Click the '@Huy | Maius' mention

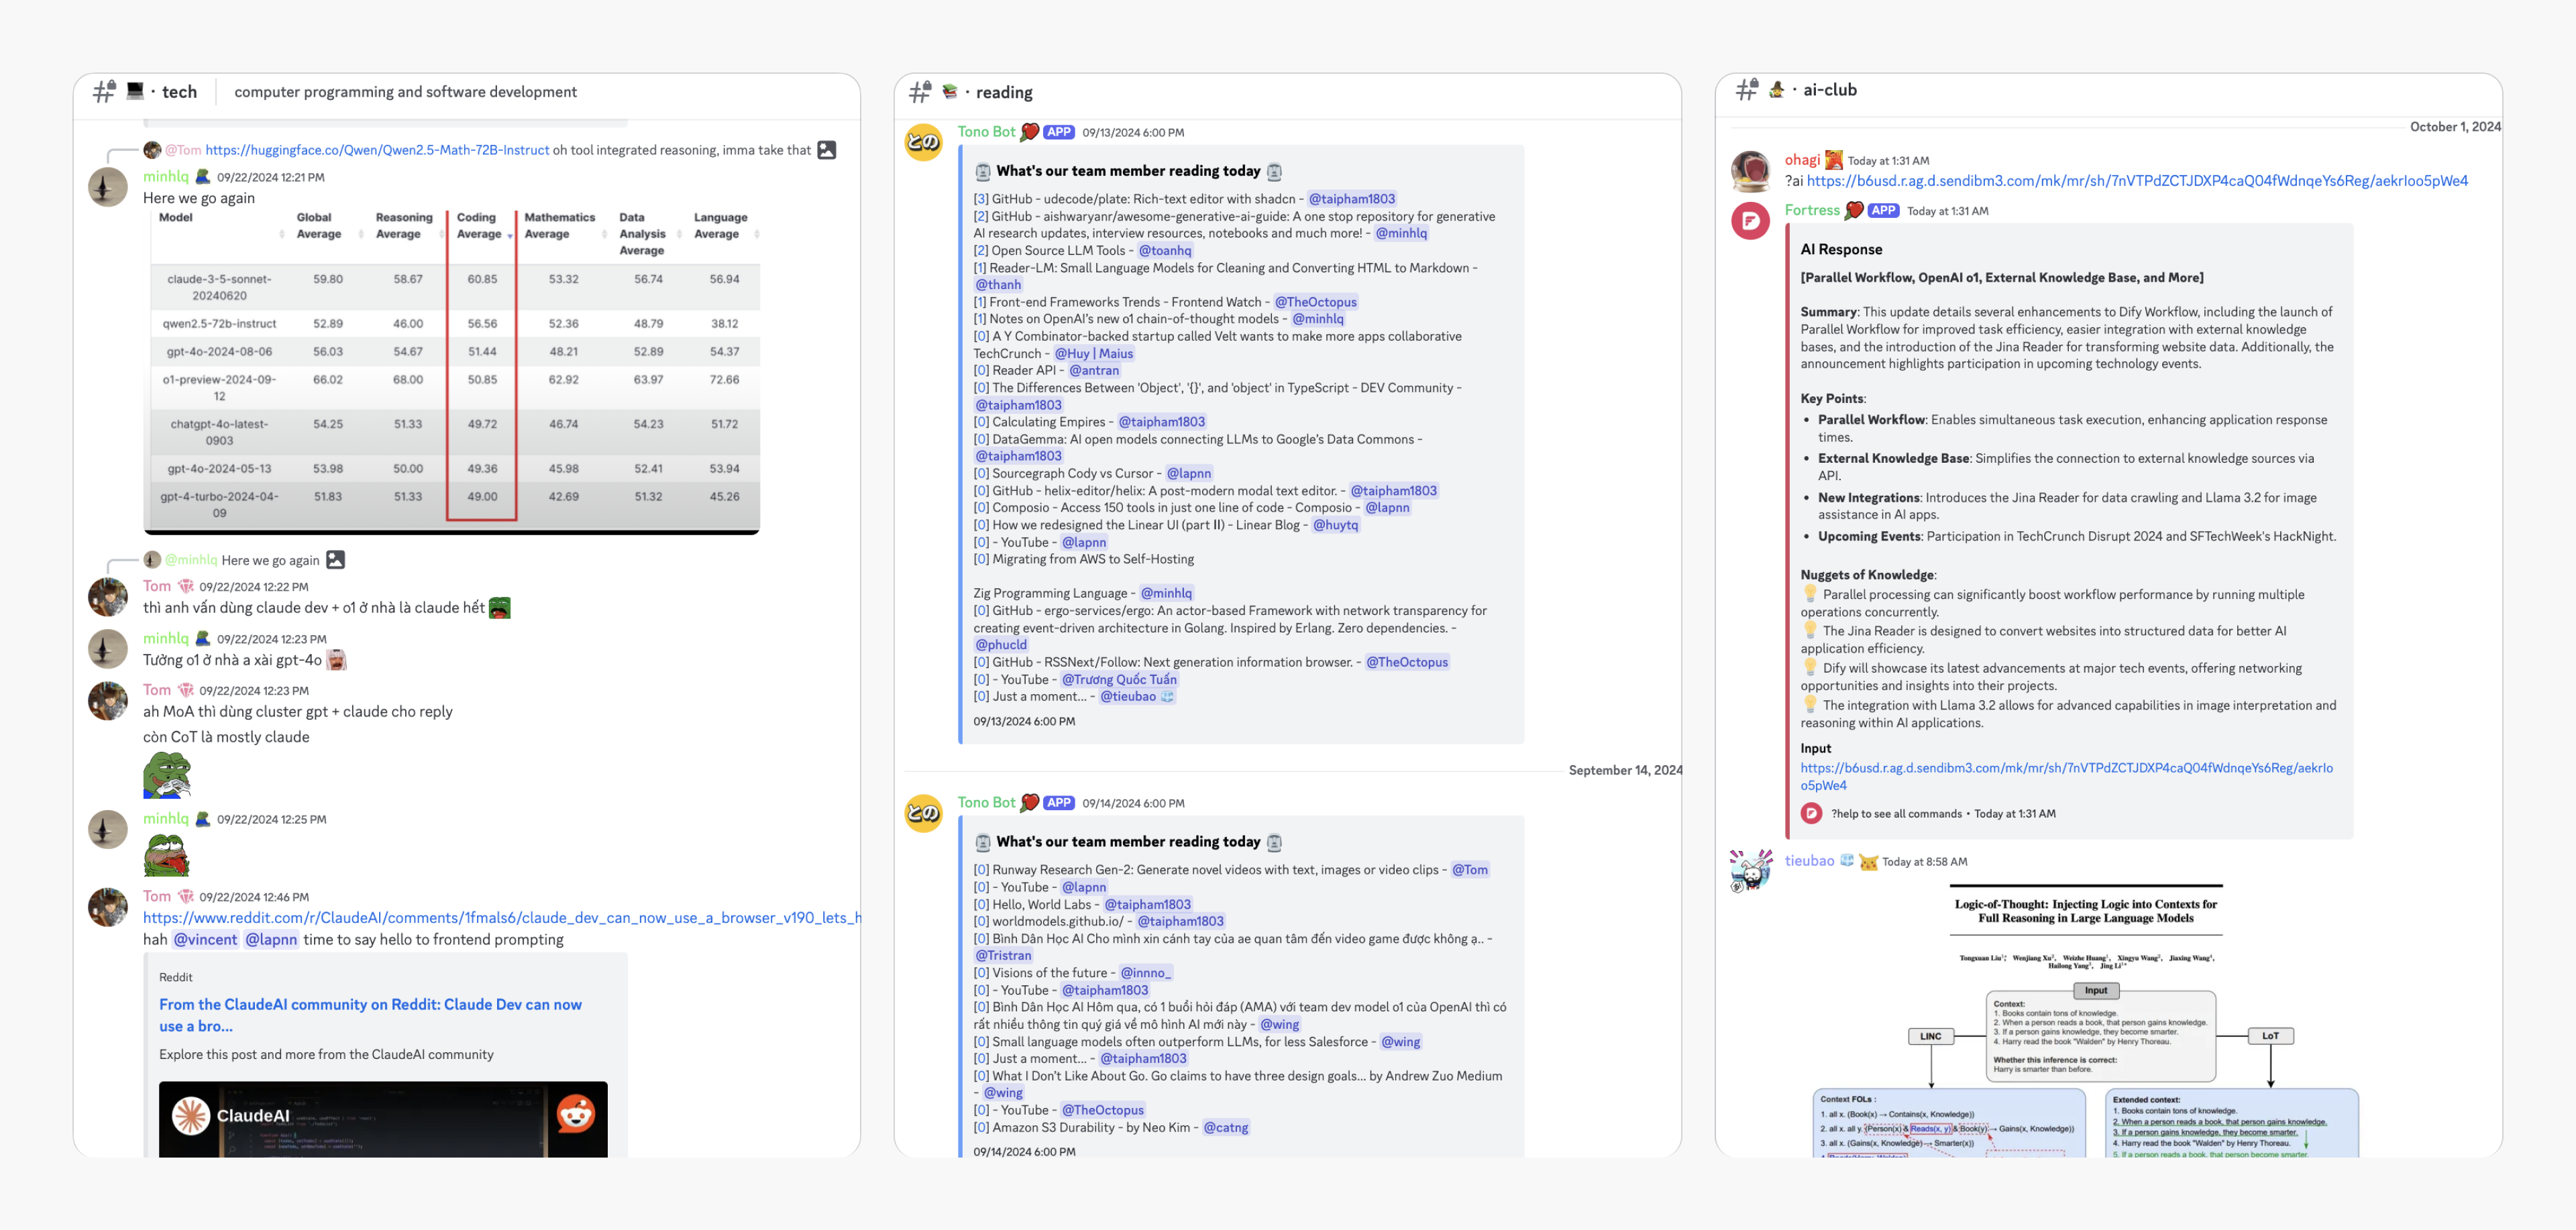[x=1094, y=354]
